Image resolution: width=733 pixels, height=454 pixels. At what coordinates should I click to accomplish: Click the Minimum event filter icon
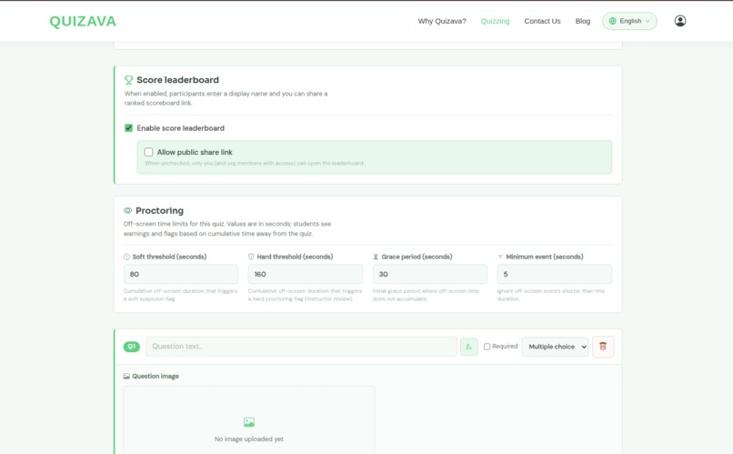[x=500, y=257]
